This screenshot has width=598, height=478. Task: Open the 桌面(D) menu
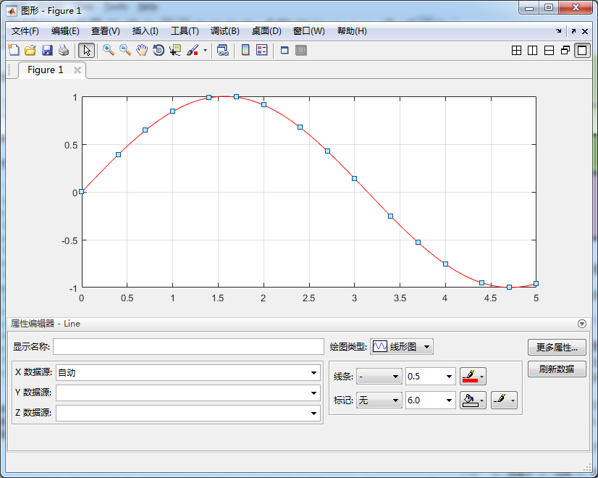(266, 31)
